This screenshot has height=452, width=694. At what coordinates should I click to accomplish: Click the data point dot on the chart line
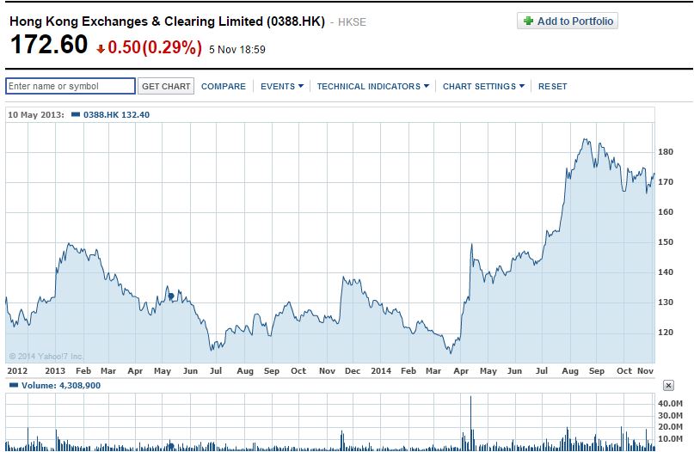pyautogui.click(x=171, y=296)
